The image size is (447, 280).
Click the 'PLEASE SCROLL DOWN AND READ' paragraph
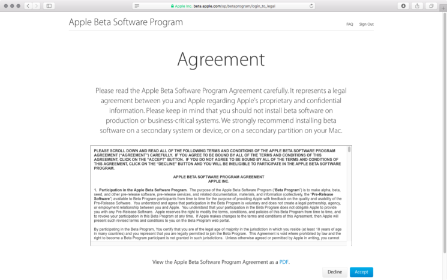pyautogui.click(x=218, y=159)
